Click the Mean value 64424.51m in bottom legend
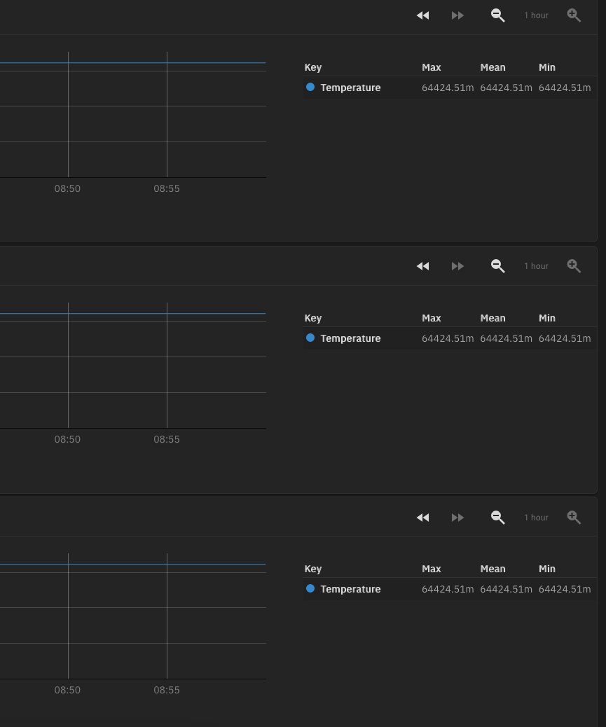Viewport: 606px width, 727px height. (506, 589)
